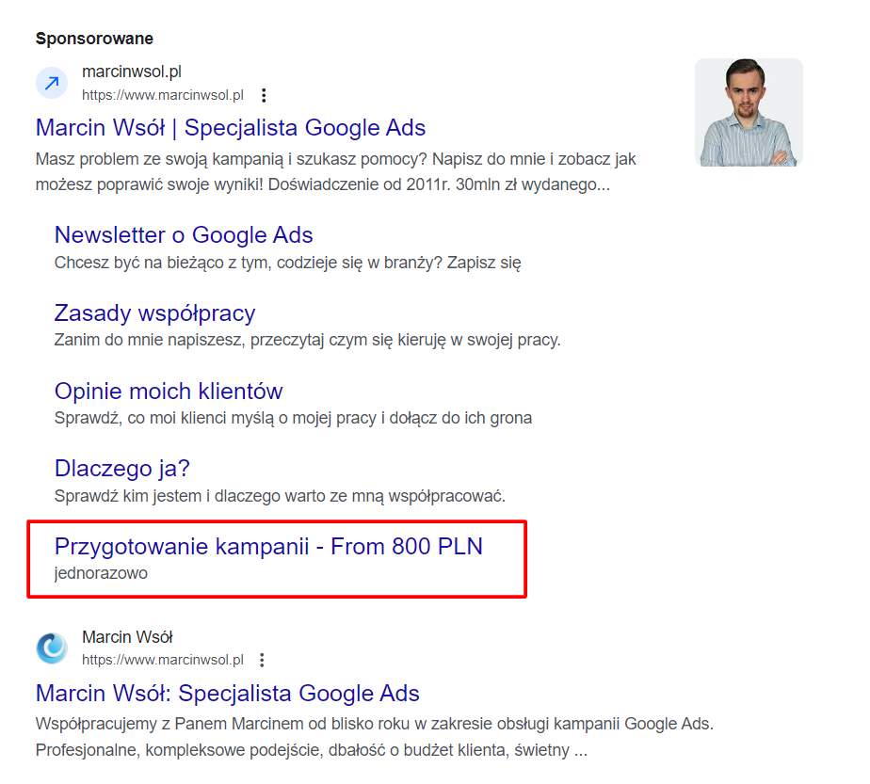
Task: Visit the "Opinie moich klientów" sitelink
Action: [x=169, y=391]
